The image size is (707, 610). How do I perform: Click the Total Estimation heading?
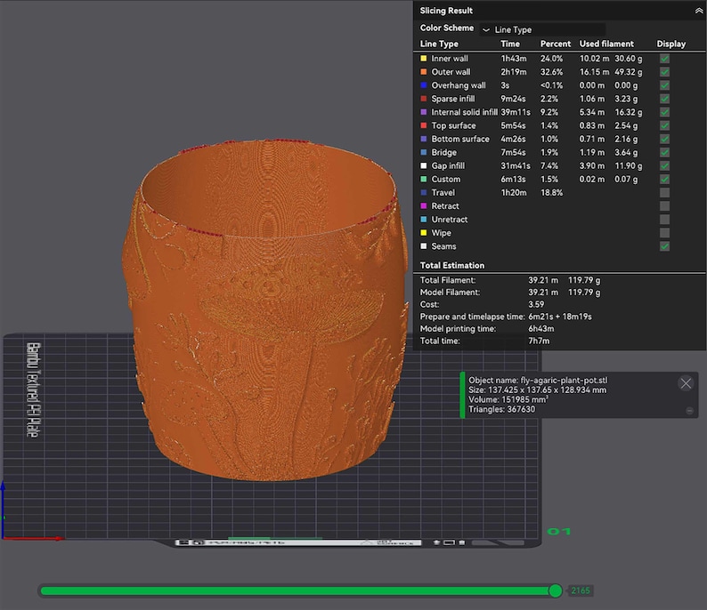click(452, 265)
